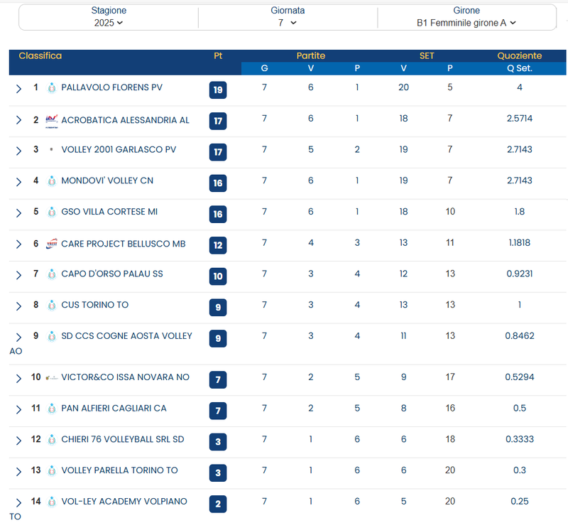Viewport: 568px width, 523px height.
Task: Click the Pt column header
Action: (x=218, y=55)
